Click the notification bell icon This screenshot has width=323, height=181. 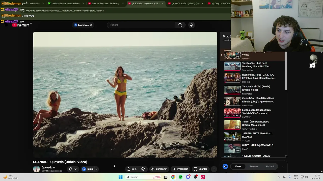coord(71,169)
